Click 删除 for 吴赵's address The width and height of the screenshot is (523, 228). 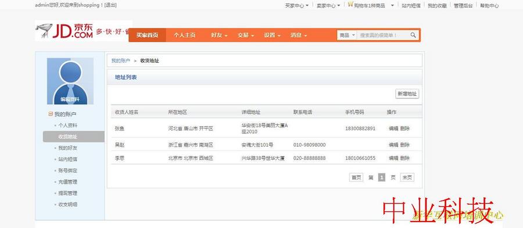coord(405,145)
